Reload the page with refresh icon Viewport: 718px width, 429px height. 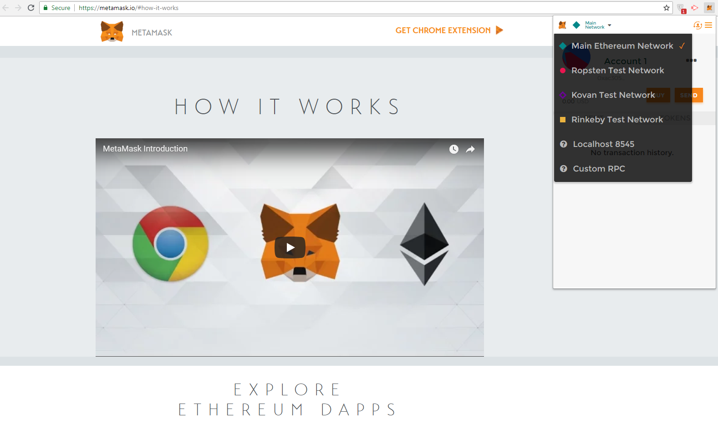pyautogui.click(x=31, y=8)
